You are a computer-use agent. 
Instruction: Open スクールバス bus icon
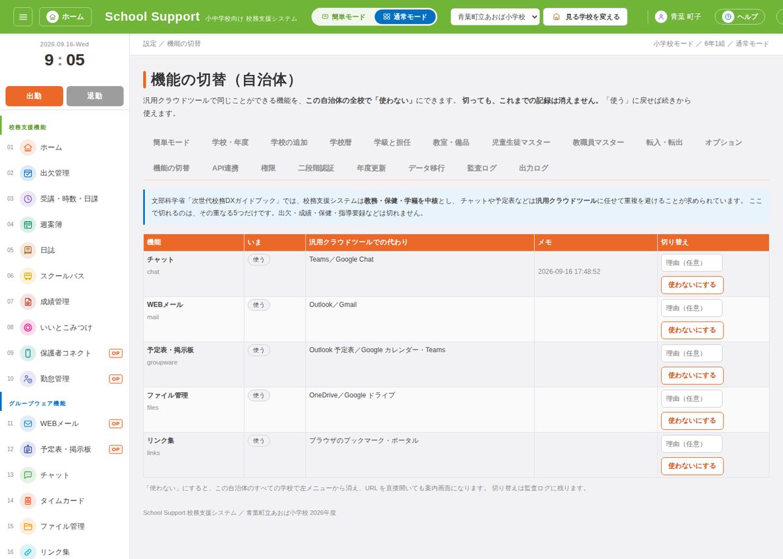pyautogui.click(x=28, y=276)
